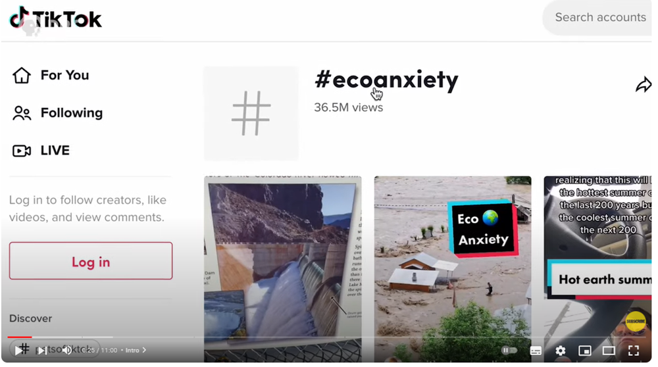Seek on the red video progress bar

pyautogui.click(x=19, y=337)
